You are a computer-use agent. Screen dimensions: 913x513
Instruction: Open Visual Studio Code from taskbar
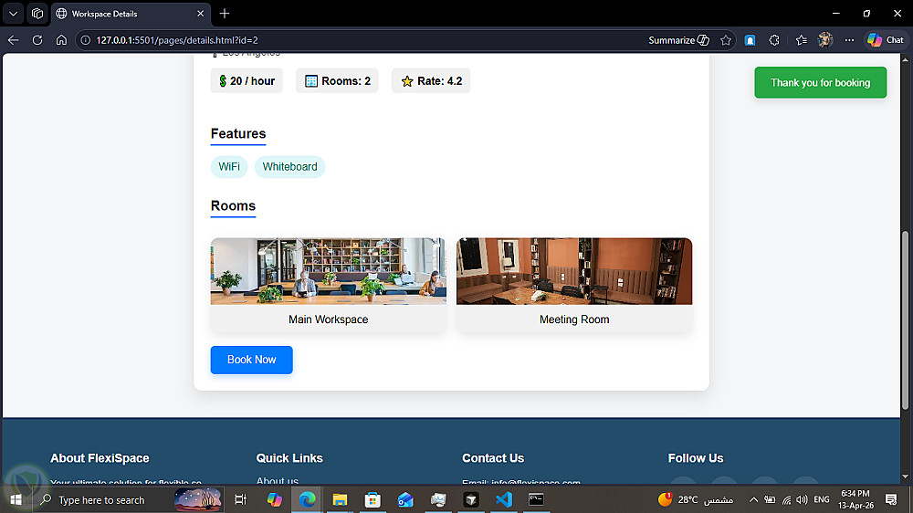point(504,499)
